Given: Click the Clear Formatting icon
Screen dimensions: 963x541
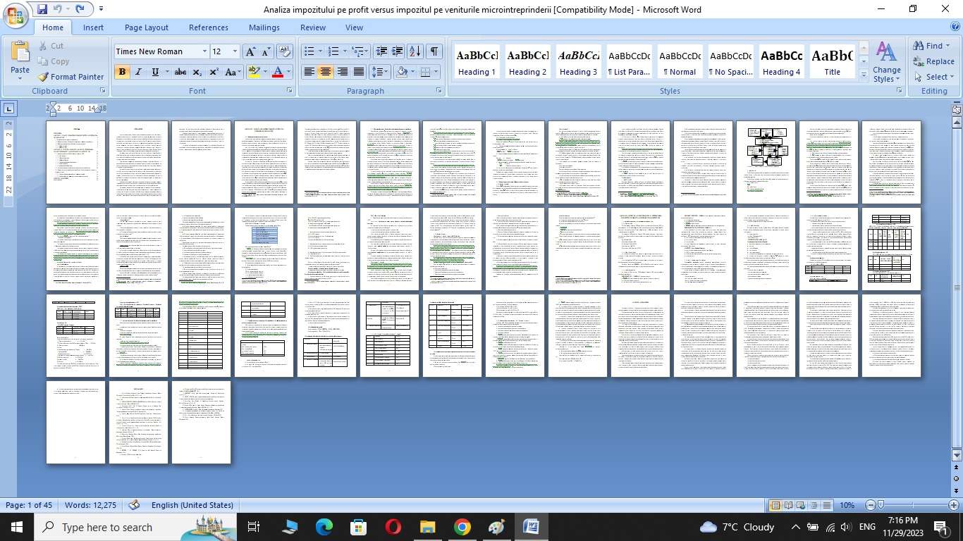Looking at the screenshot, I should pyautogui.click(x=285, y=51).
